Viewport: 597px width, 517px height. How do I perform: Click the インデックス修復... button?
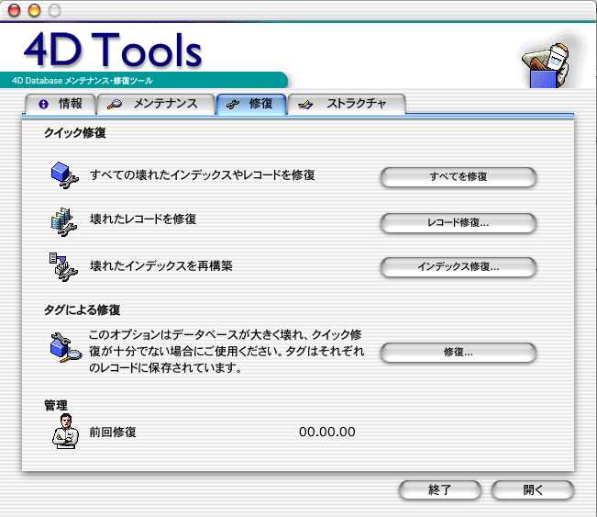(x=458, y=267)
